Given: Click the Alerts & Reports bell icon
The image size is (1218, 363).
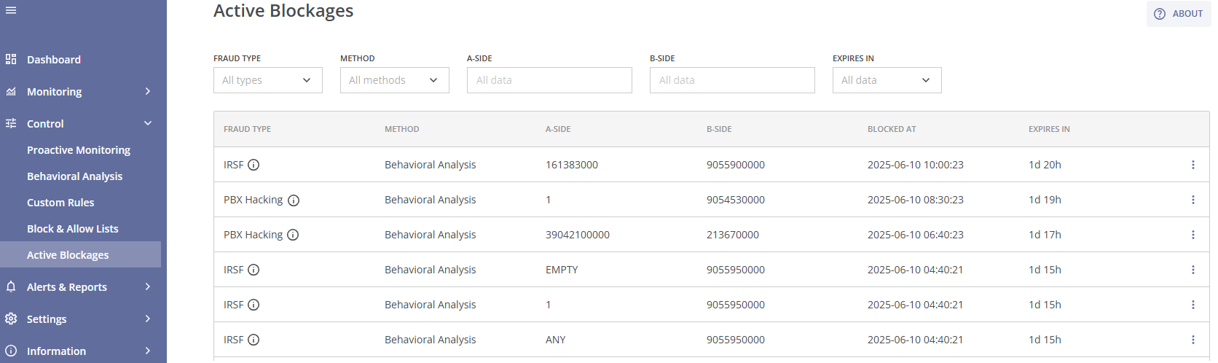Looking at the screenshot, I should [11, 286].
